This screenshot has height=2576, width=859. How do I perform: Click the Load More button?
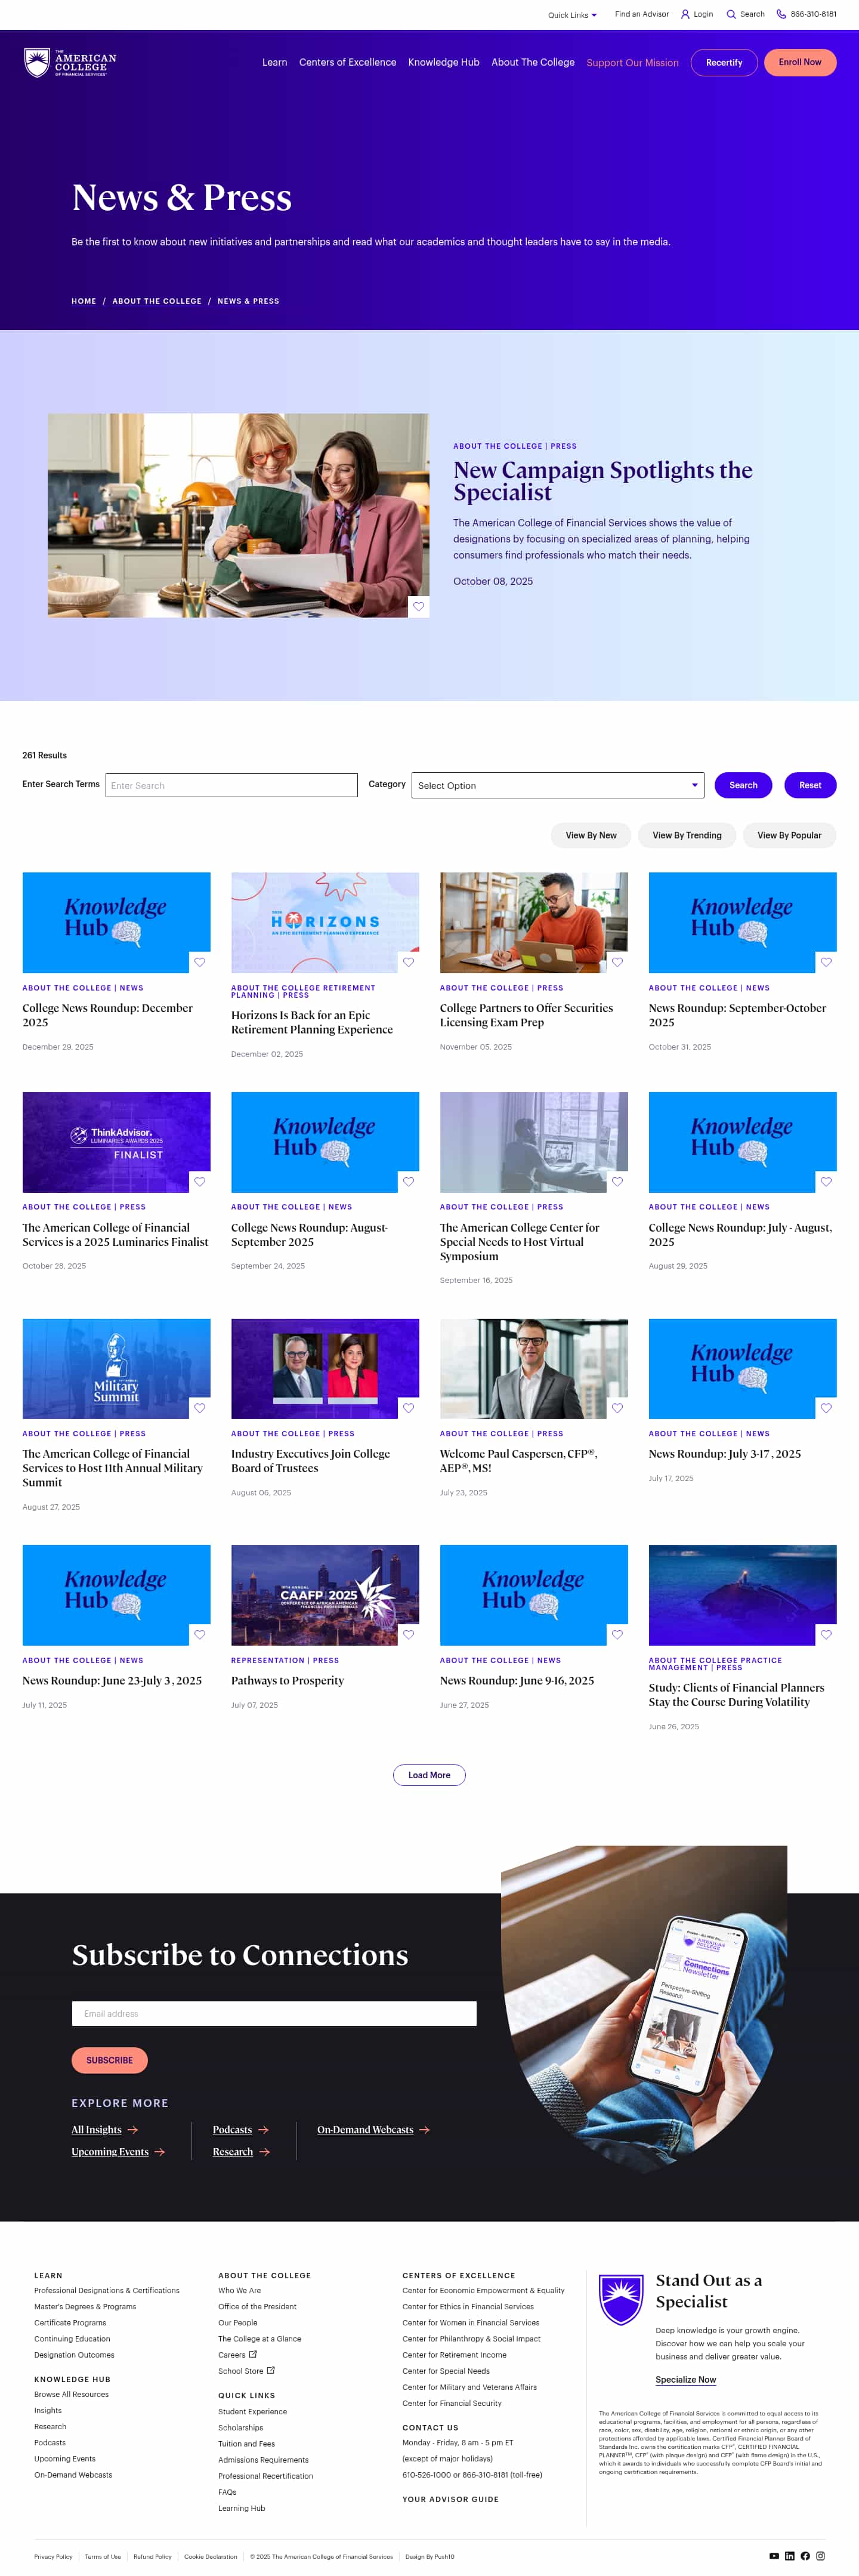pyautogui.click(x=429, y=1775)
